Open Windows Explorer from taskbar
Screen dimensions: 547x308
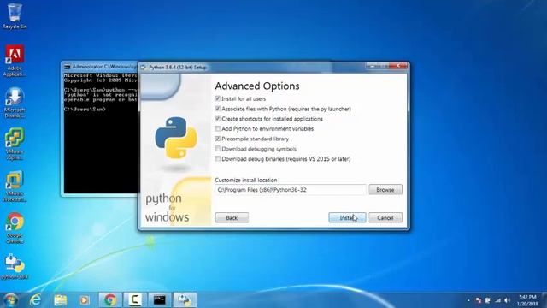[x=61, y=300]
